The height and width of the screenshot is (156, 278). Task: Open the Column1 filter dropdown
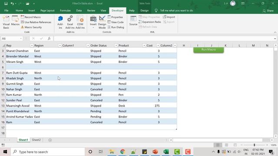tap(88, 45)
